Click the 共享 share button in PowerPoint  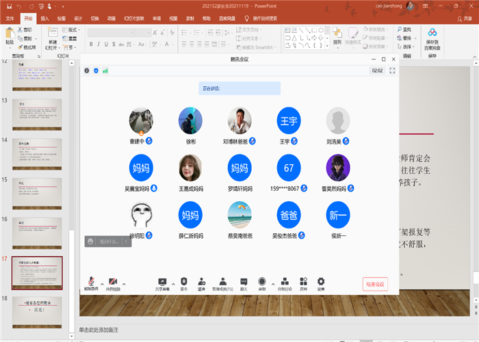coord(465,18)
